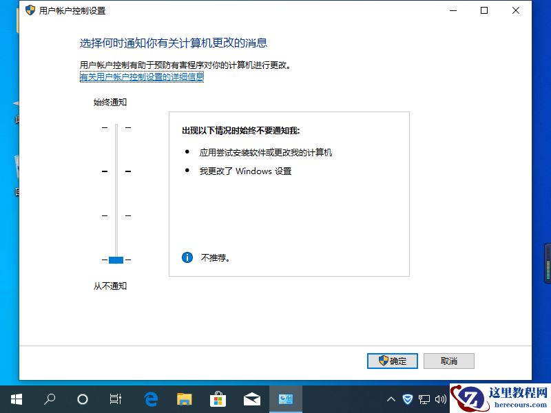
Task: Open Task View
Action: (115, 399)
